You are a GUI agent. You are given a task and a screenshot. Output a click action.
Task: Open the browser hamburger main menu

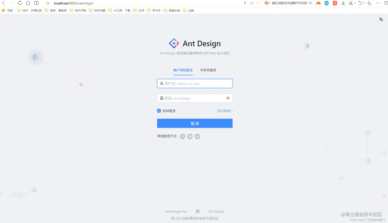(386, 3)
